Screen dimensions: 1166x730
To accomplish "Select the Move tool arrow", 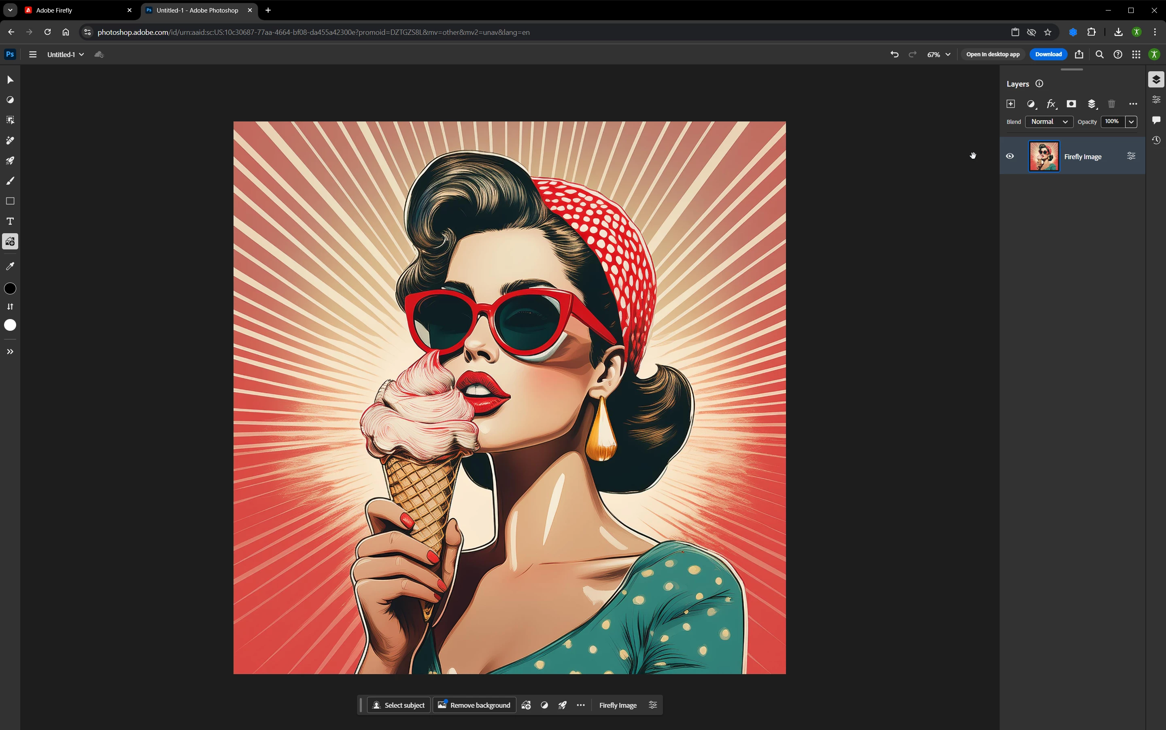I will pyautogui.click(x=10, y=80).
